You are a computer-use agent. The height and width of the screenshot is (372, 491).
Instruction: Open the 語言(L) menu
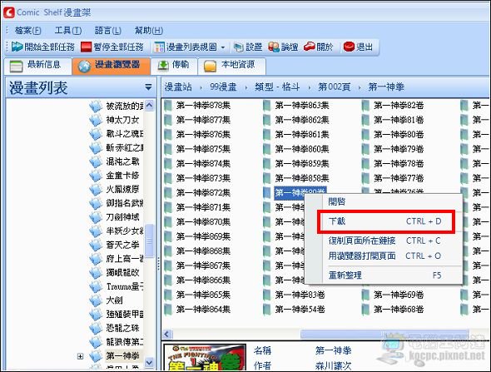[x=107, y=30]
